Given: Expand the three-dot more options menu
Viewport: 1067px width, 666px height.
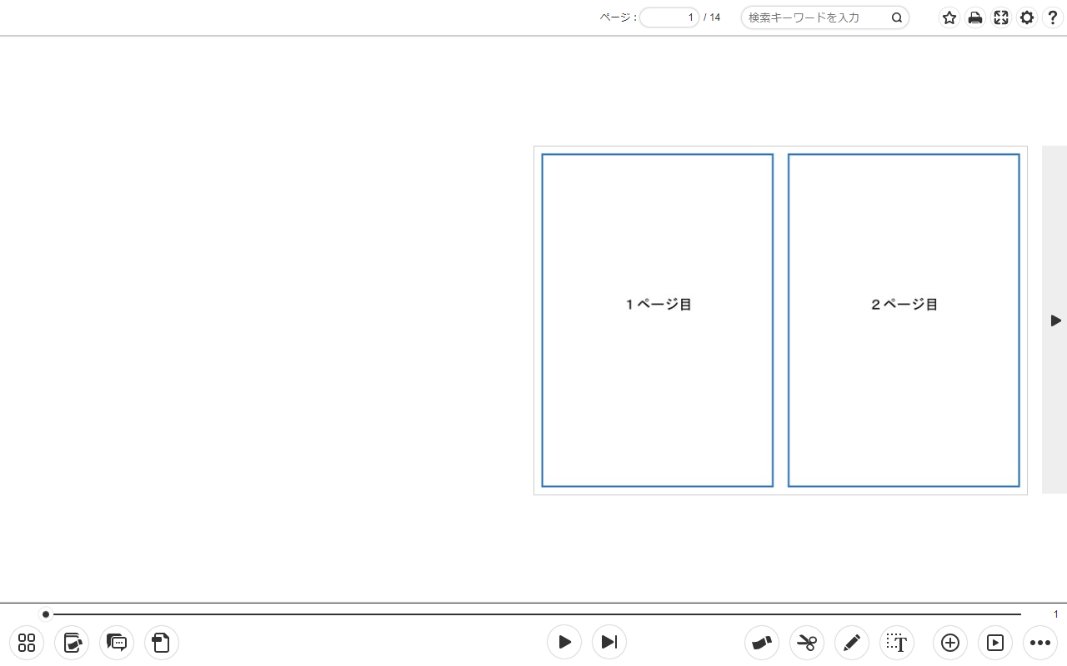Looking at the screenshot, I should click(x=1040, y=643).
